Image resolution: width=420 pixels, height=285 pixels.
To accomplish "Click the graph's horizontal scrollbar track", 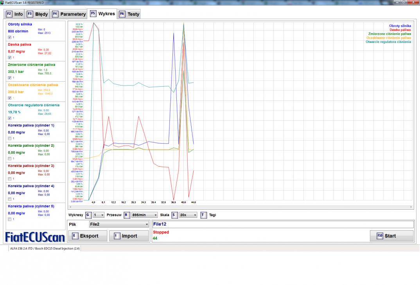I will (x=240, y=207).
